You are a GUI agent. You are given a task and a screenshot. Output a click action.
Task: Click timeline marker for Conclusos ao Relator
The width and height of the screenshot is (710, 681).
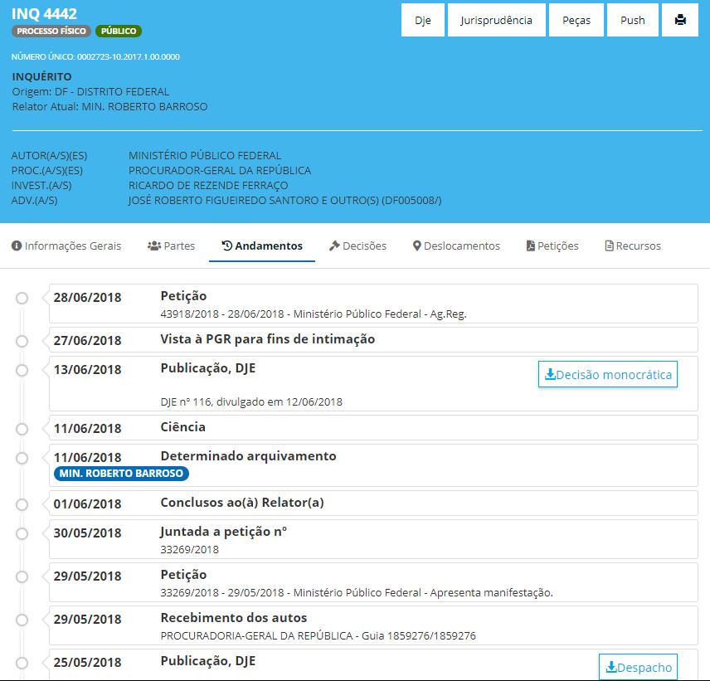pyautogui.click(x=22, y=504)
